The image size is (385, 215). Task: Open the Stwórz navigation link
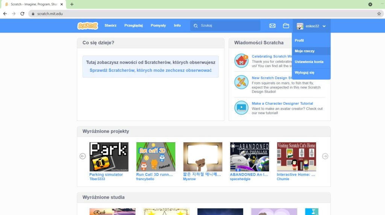coord(110,26)
